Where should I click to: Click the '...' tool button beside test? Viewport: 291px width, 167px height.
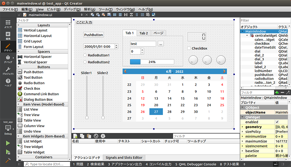coord(160,44)
